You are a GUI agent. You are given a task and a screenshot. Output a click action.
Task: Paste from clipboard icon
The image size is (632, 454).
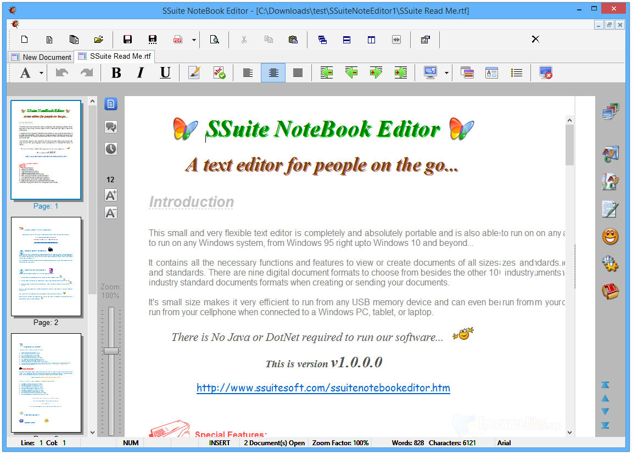(293, 40)
